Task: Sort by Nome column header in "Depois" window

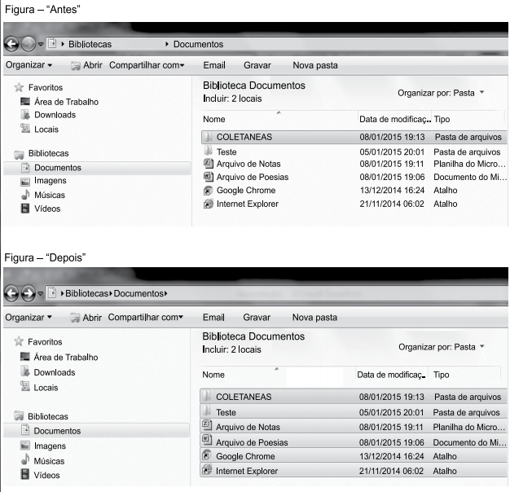Action: (213, 375)
